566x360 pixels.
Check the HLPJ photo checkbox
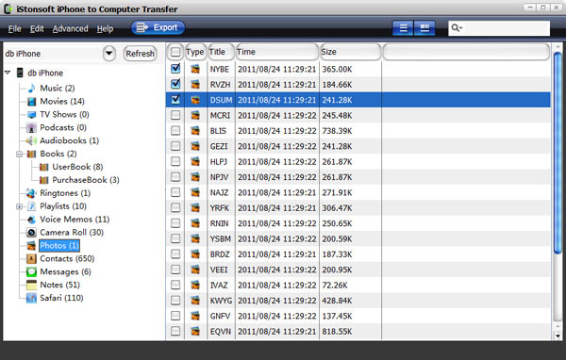175,161
